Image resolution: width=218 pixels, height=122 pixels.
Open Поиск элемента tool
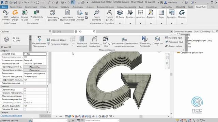click(x=97, y=15)
